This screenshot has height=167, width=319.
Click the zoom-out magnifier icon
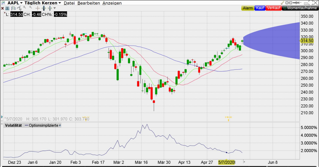[30, 8]
